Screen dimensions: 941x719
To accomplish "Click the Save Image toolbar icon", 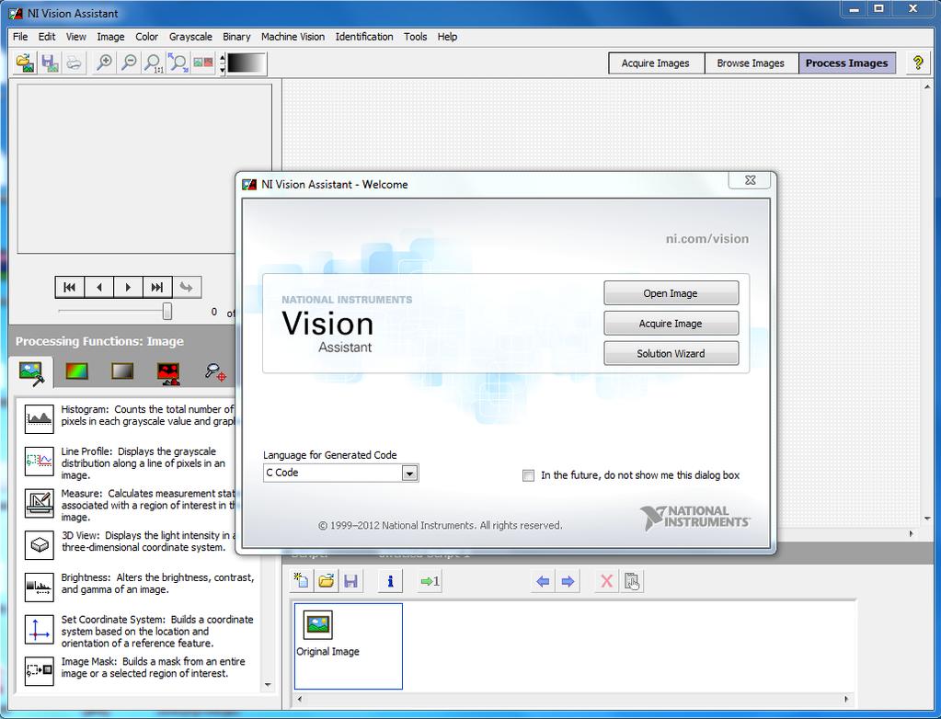I will [49, 63].
